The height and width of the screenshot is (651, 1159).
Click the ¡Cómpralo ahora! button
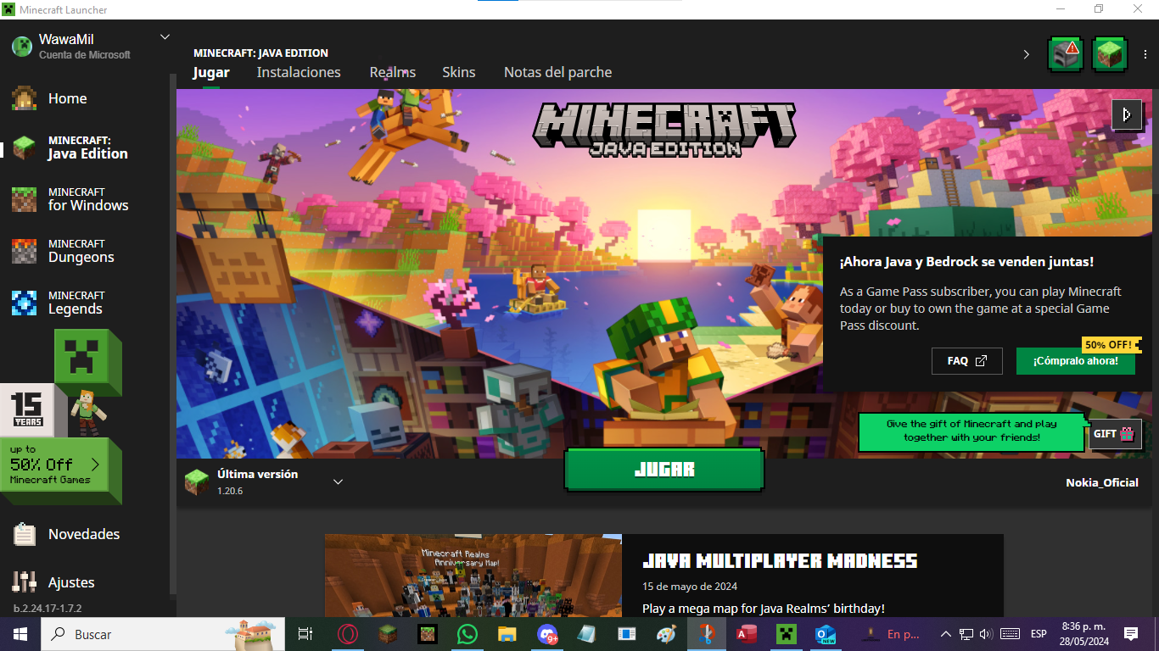coord(1075,361)
